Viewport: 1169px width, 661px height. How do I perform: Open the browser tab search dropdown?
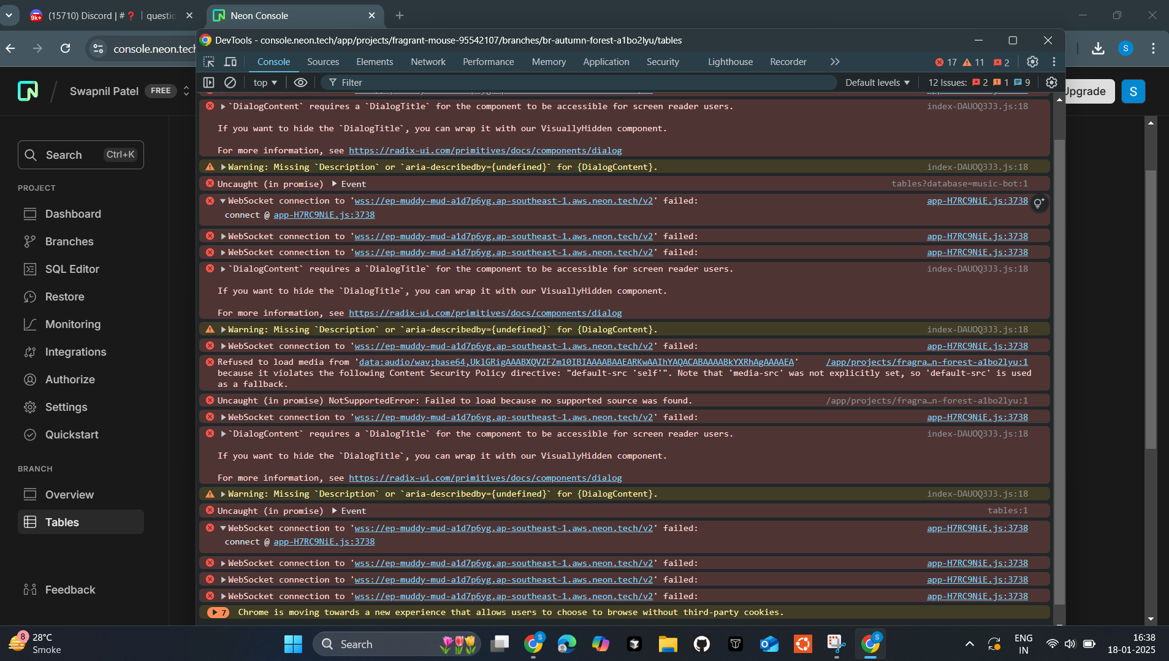point(9,15)
